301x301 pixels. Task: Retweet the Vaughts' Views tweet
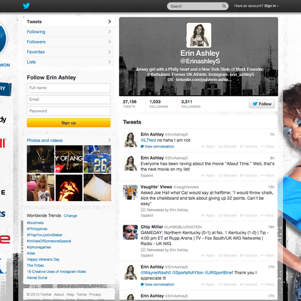(228, 216)
